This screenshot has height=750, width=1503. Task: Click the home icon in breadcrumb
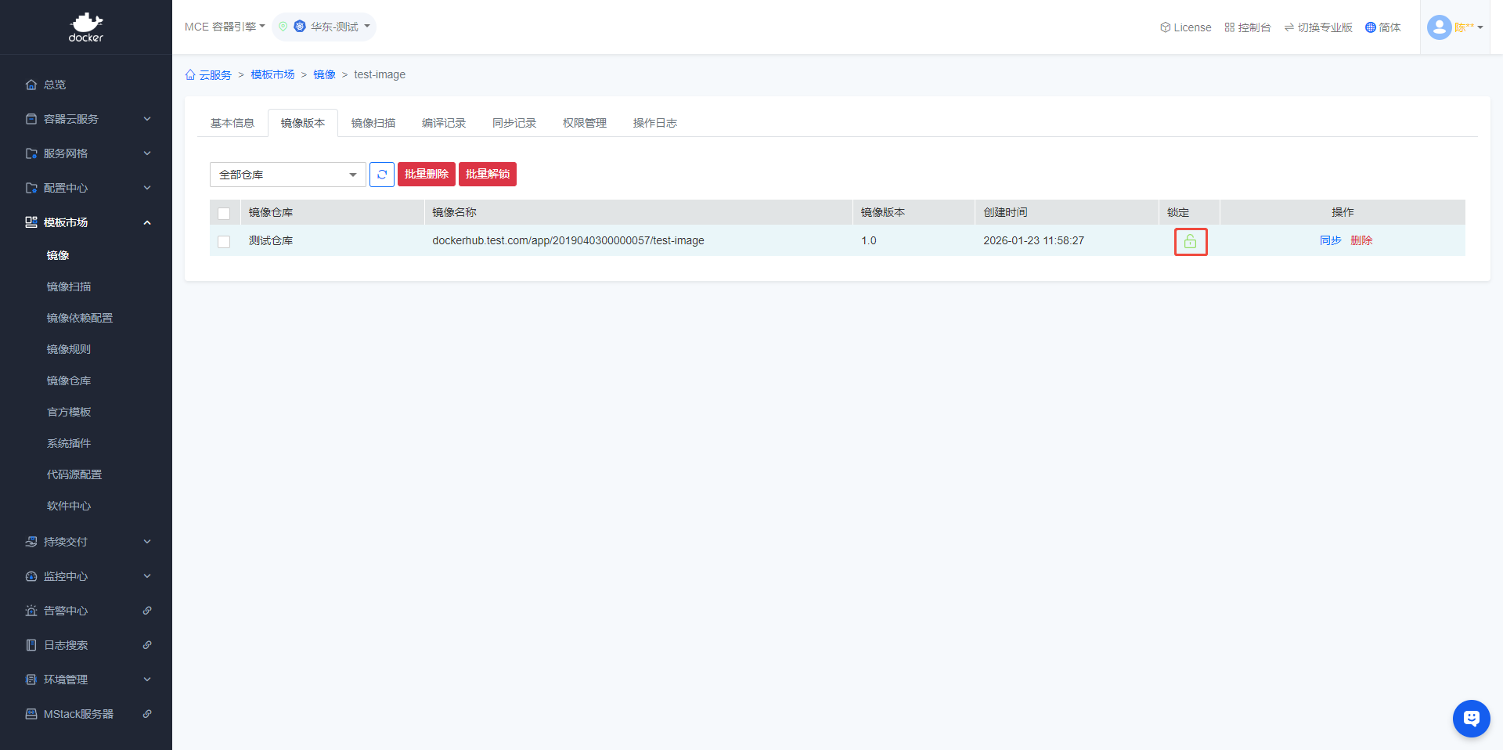[x=190, y=75]
